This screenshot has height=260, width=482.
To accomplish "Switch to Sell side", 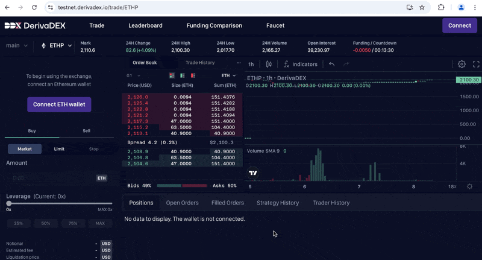I will pos(86,131).
